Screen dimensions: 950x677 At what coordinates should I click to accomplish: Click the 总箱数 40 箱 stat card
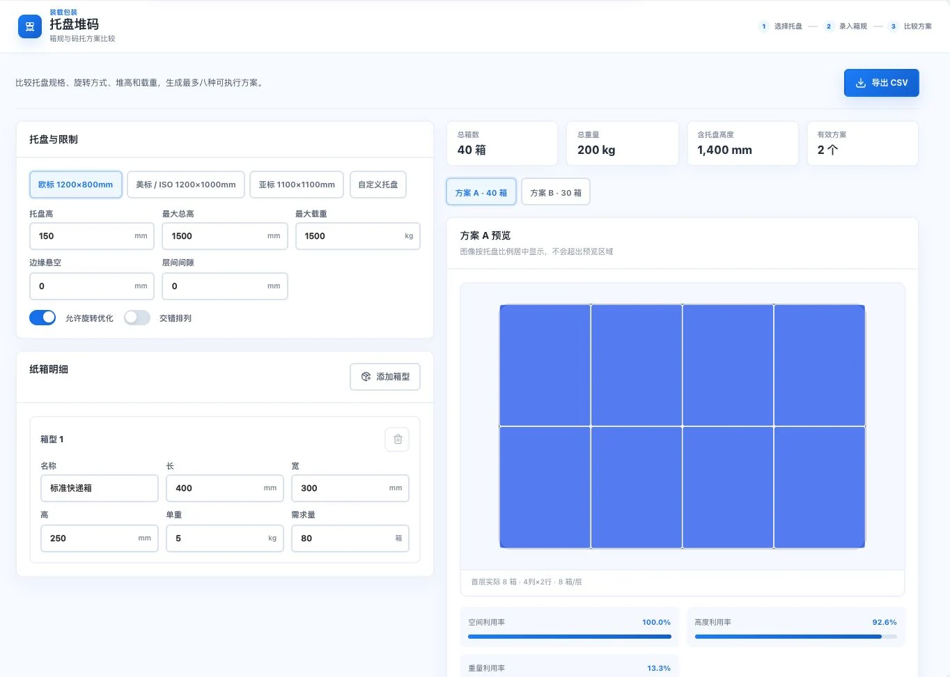coord(502,143)
